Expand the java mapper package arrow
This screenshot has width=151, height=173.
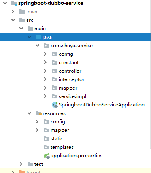(x=45, y=88)
